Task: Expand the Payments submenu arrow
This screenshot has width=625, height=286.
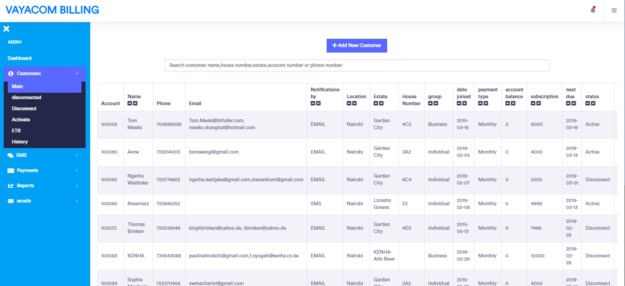Action: coord(77,171)
